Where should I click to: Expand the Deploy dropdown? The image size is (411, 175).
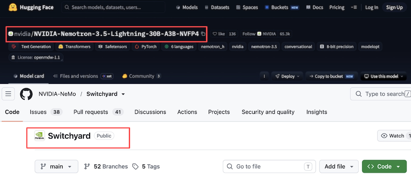[x=287, y=76]
